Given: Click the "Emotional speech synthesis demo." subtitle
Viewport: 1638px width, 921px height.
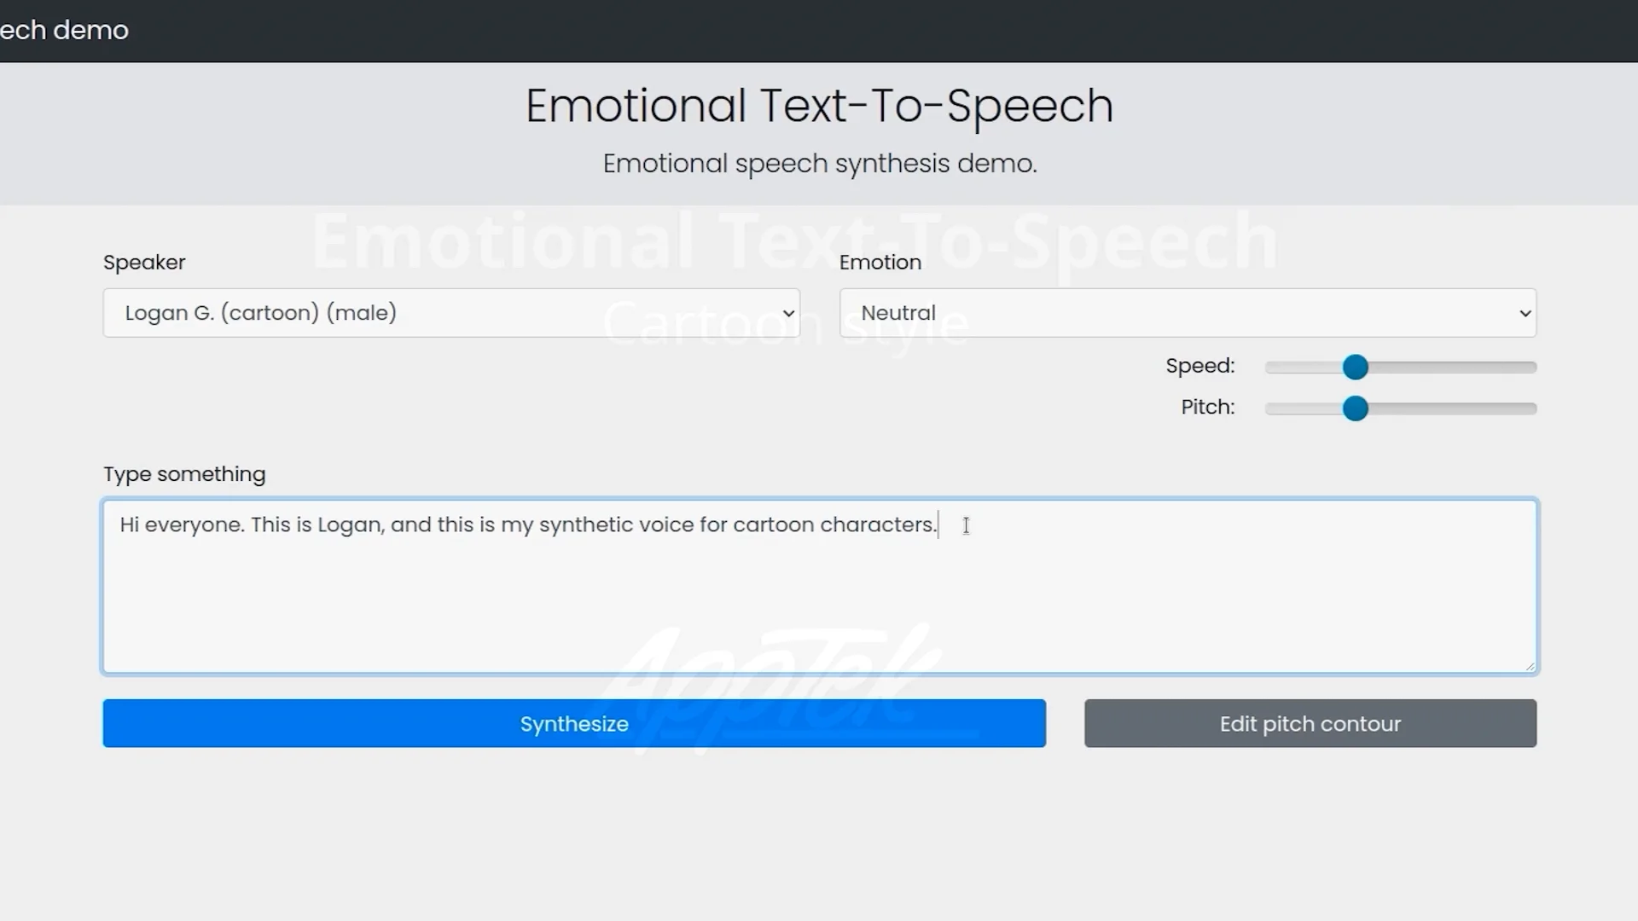Looking at the screenshot, I should (820, 163).
